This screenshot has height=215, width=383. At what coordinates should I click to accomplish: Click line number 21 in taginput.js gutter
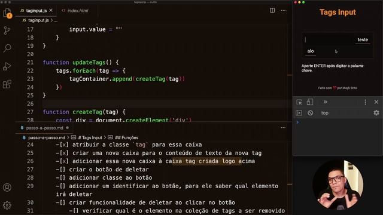pyautogui.click(x=31, y=62)
